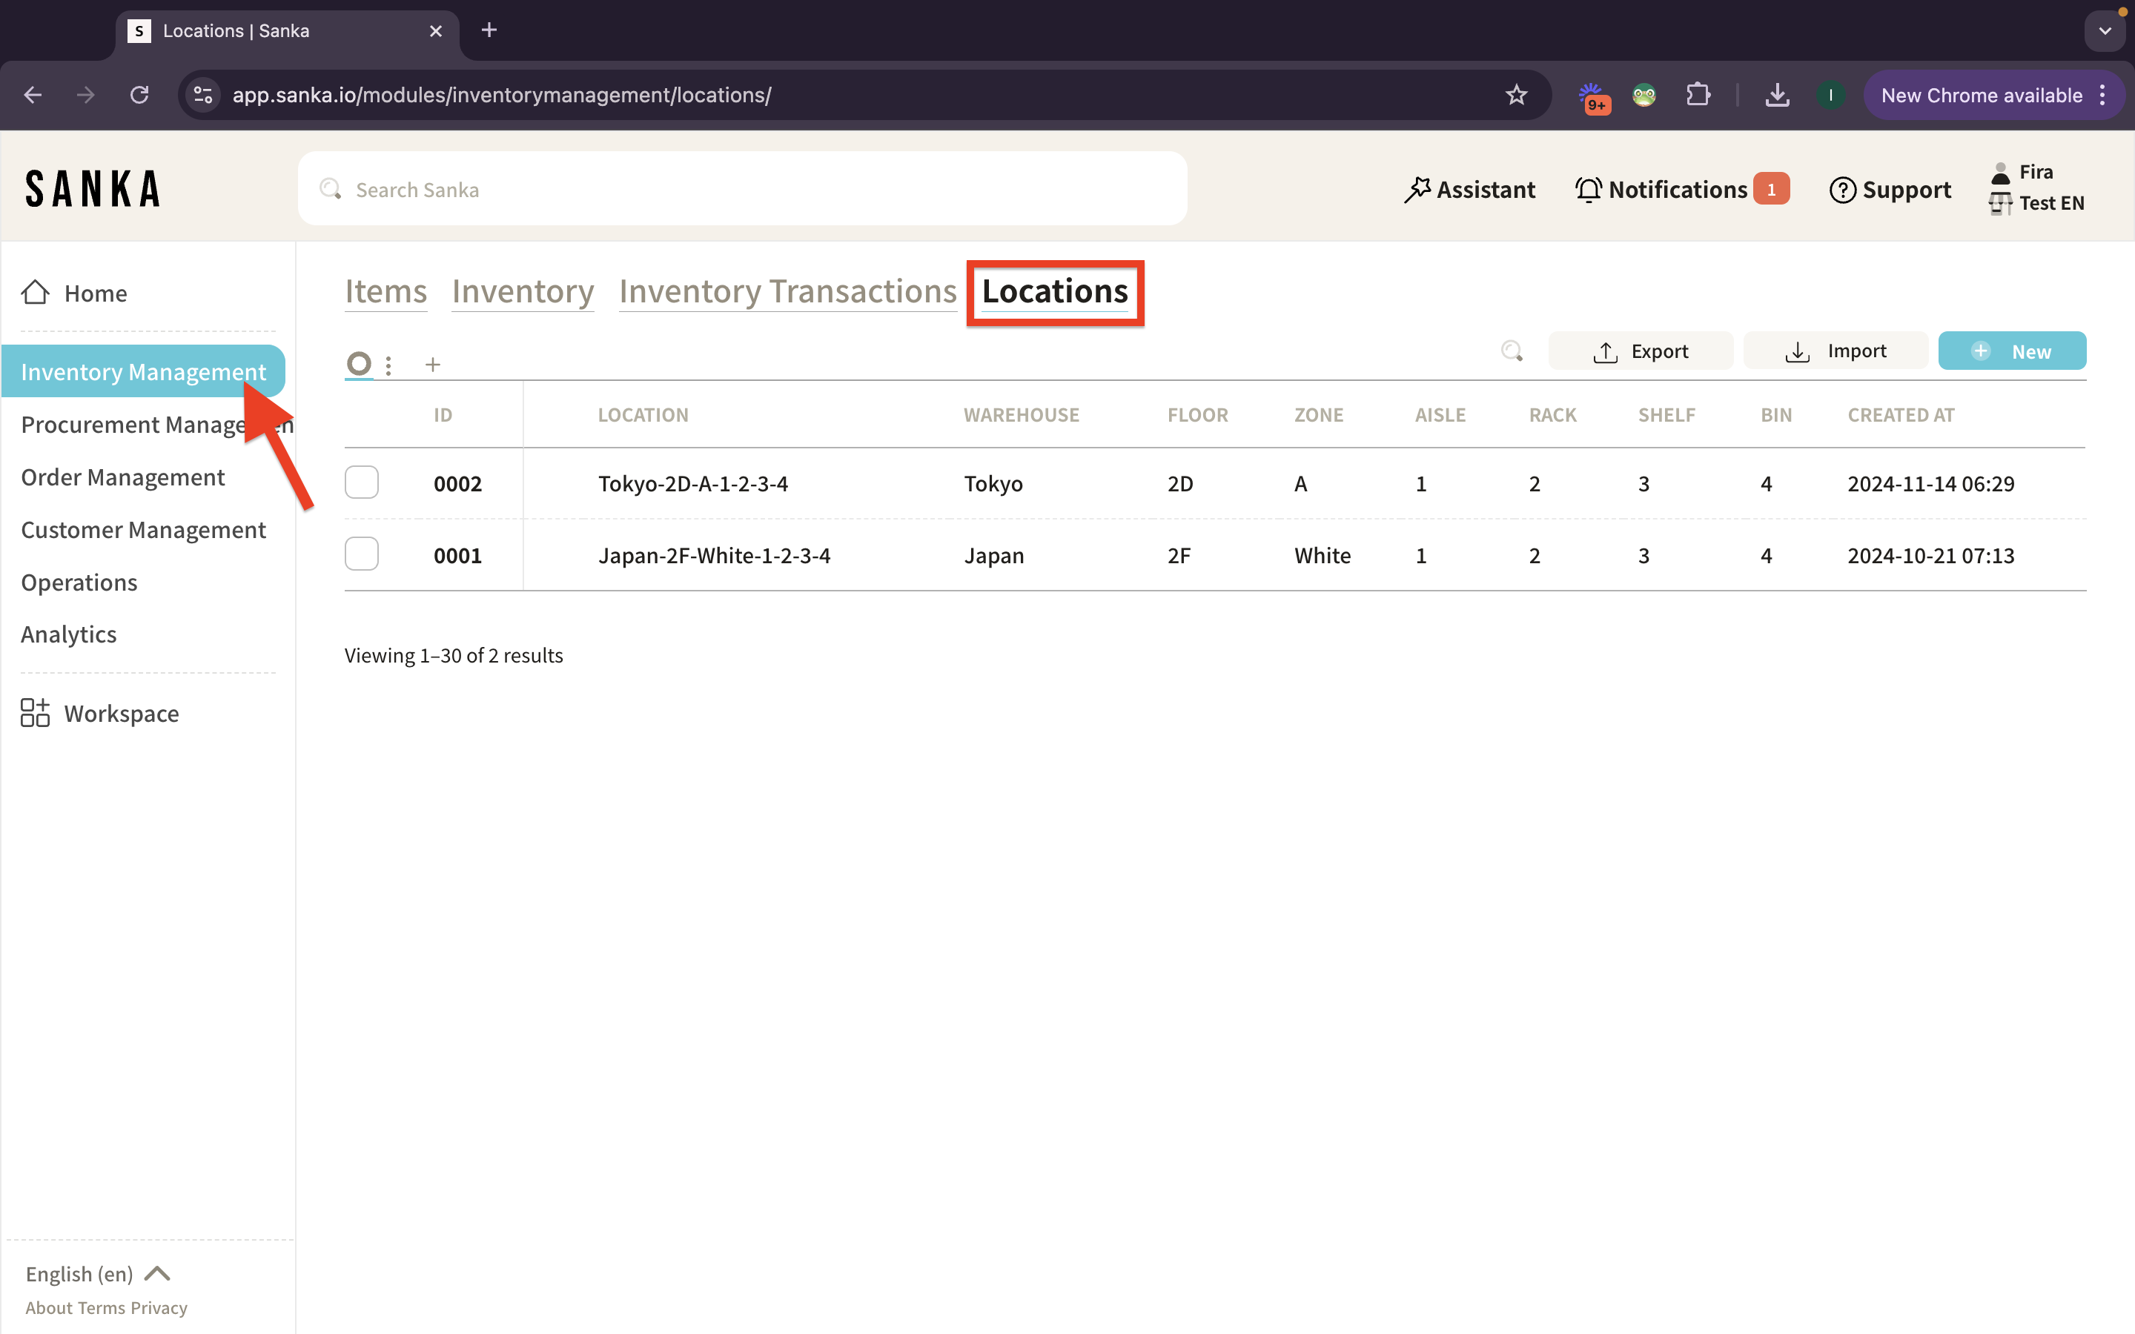Open Workspace grid icon
This screenshot has height=1334, width=2135.
click(36, 713)
